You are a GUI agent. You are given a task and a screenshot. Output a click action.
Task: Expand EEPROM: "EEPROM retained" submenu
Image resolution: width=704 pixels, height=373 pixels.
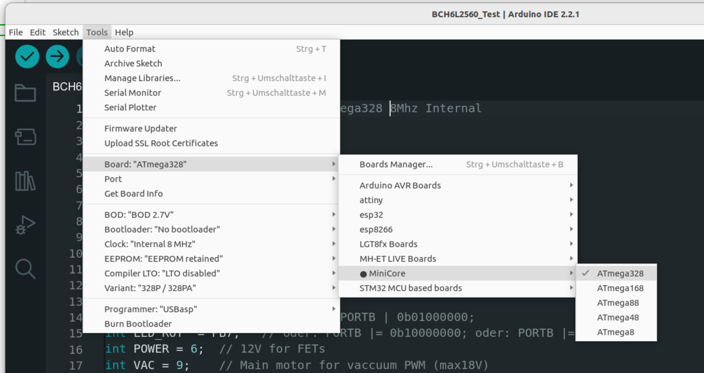(x=211, y=259)
